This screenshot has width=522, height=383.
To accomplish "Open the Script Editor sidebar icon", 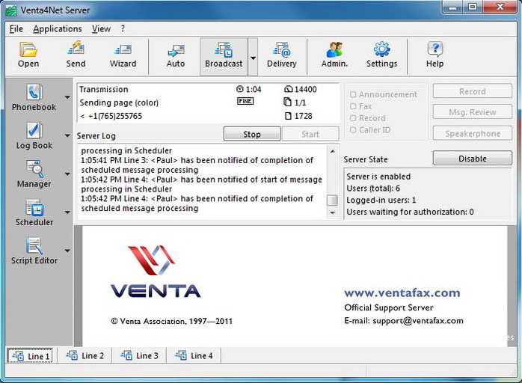I will (x=34, y=246).
